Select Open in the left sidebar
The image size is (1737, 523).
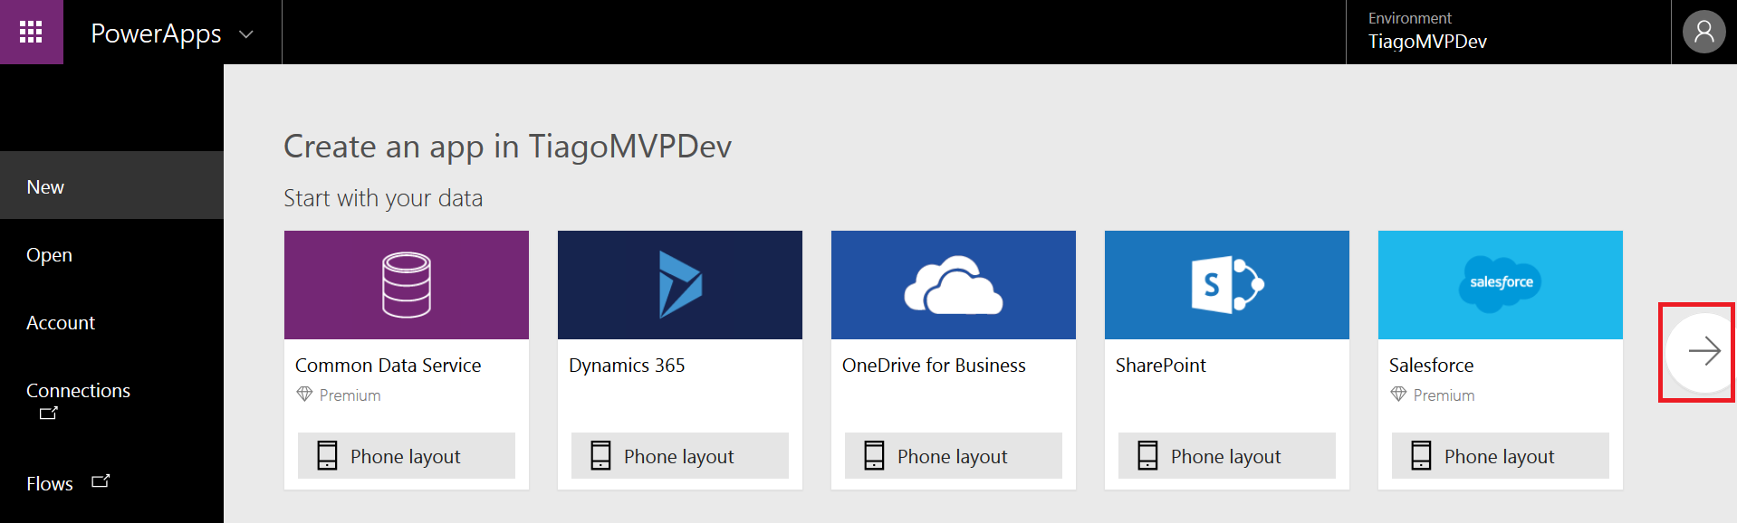point(49,255)
